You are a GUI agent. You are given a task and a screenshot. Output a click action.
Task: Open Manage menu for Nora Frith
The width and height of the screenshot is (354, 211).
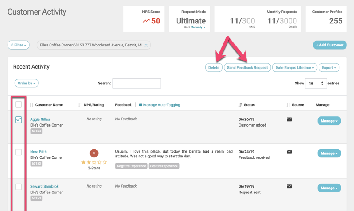[x=329, y=153]
